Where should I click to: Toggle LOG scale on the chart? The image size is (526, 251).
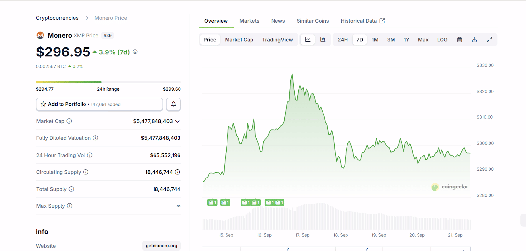coord(442,40)
